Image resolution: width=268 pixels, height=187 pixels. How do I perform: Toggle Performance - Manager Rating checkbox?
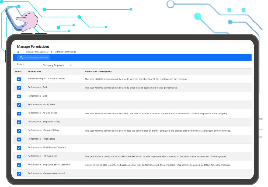click(19, 131)
